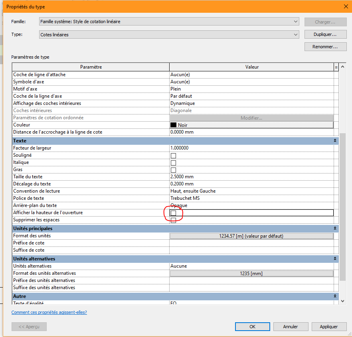
Task: Check Afficher la hauteur de l'ouverture
Action: (173, 213)
